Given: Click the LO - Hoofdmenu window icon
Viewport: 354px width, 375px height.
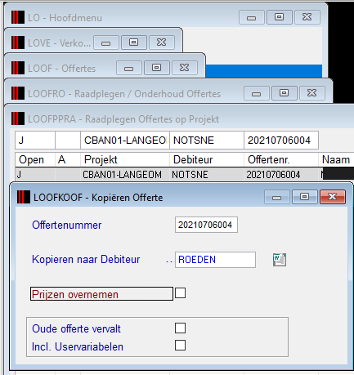Looking at the screenshot, I should tap(18, 17).
